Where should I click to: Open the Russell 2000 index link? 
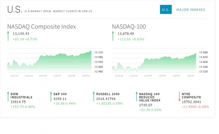(x=108, y=93)
